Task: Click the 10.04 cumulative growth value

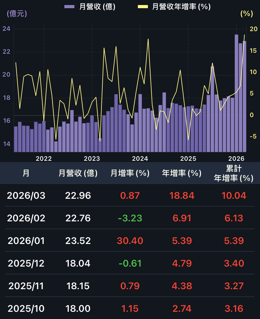Action: tap(234, 196)
